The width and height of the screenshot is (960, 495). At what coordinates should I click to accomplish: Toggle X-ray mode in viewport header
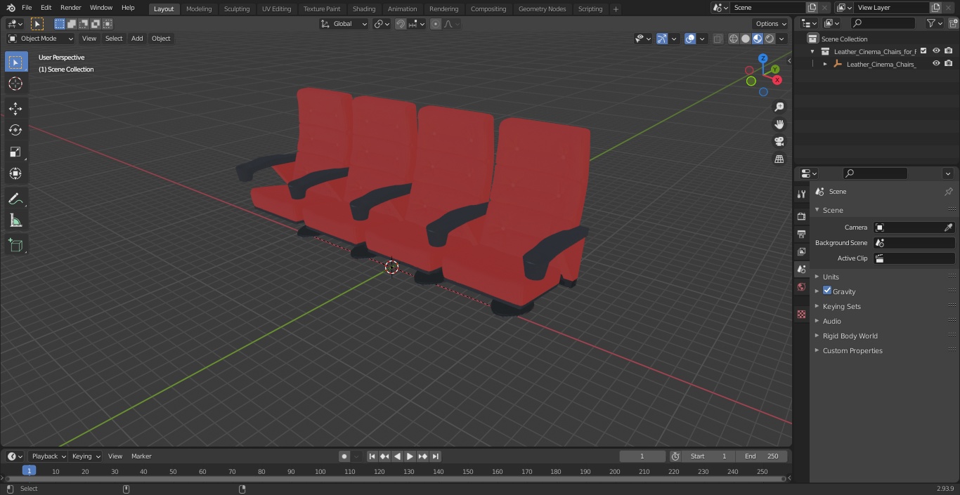click(718, 39)
